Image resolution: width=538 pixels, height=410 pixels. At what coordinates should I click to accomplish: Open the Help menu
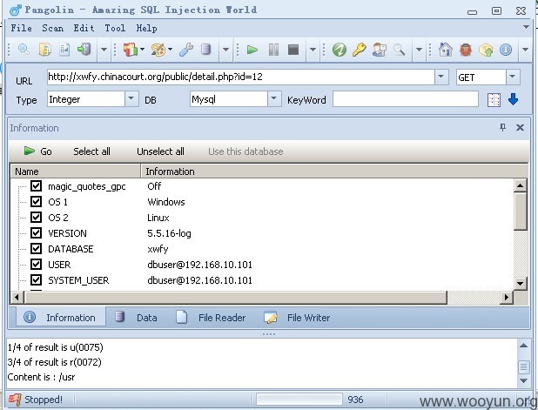pos(146,28)
